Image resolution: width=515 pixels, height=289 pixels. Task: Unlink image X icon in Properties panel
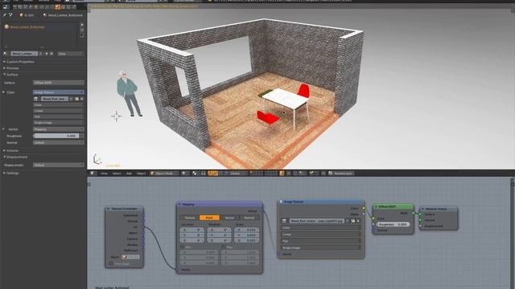click(x=82, y=99)
